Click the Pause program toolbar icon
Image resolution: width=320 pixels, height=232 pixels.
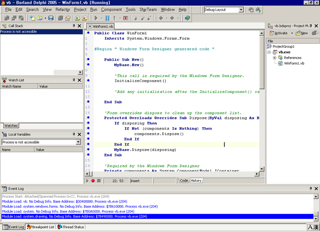[107, 18]
